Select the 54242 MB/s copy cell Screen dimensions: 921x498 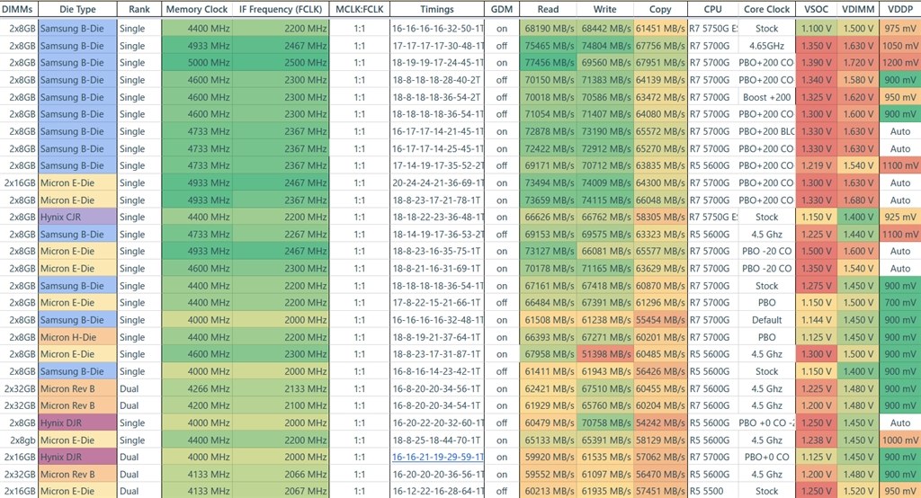click(x=660, y=422)
